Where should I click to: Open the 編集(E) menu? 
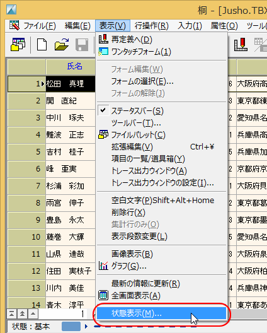coord(77,26)
